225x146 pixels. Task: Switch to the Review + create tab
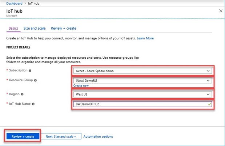pyautogui.click(x=63, y=28)
